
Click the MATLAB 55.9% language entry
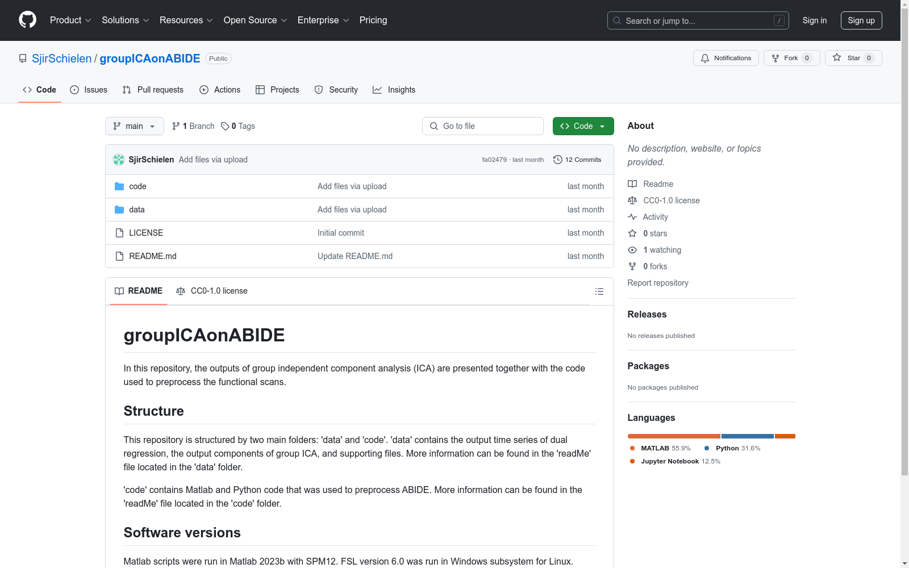point(660,448)
